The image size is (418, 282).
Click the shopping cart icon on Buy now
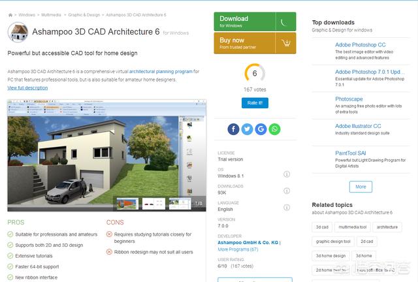(x=286, y=43)
